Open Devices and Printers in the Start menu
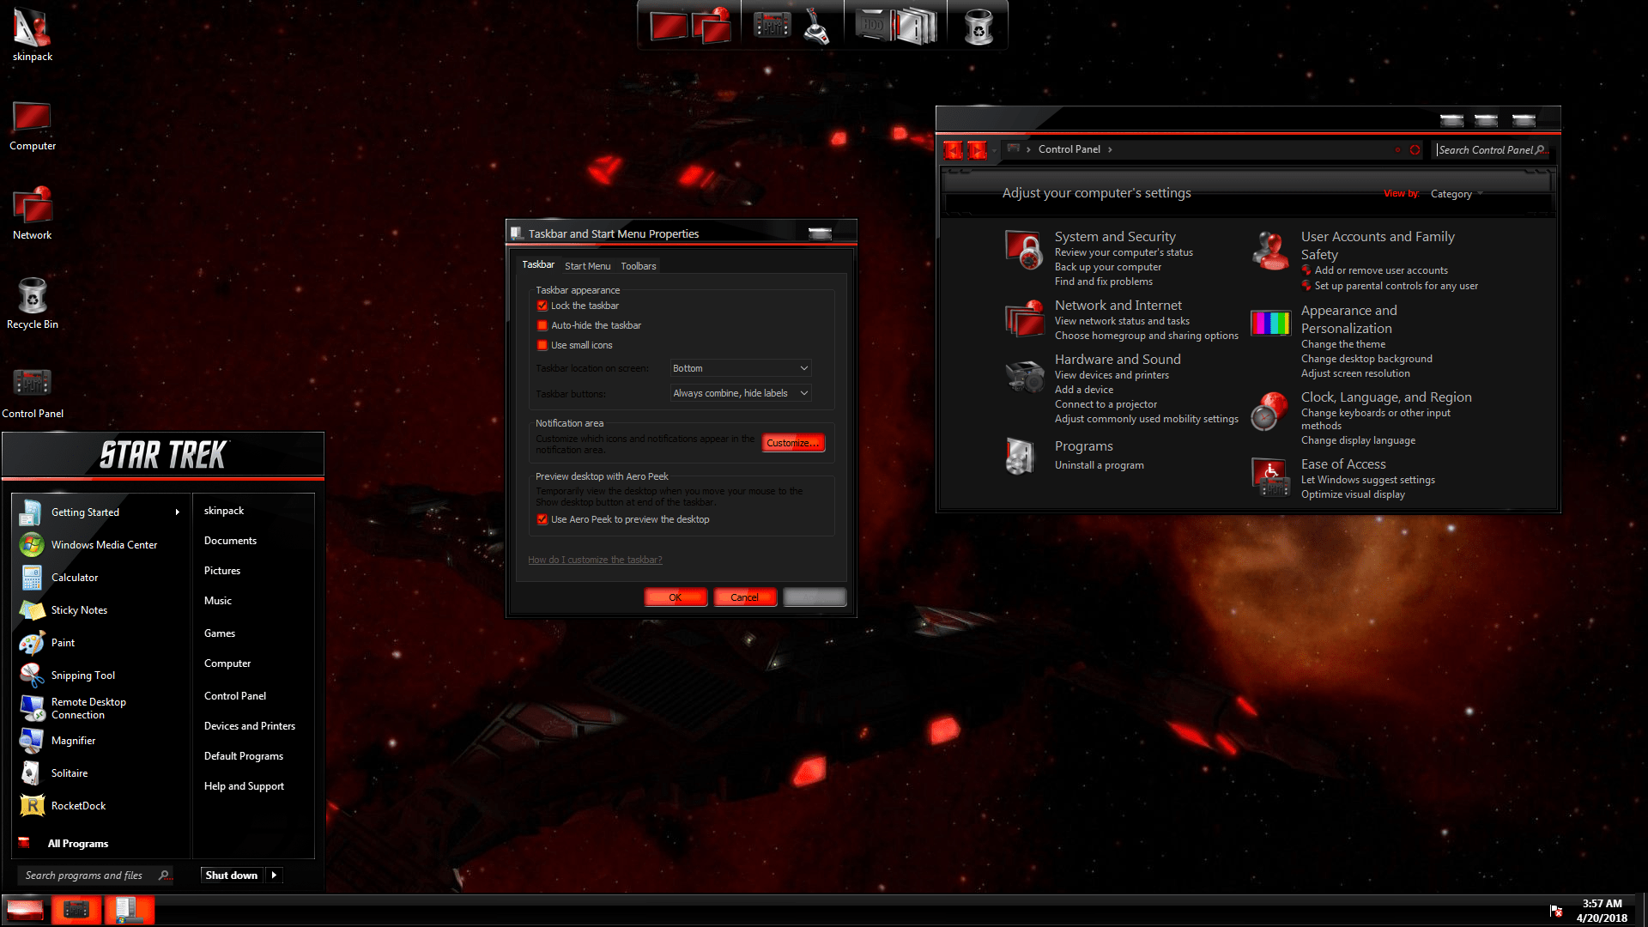 pos(250,726)
